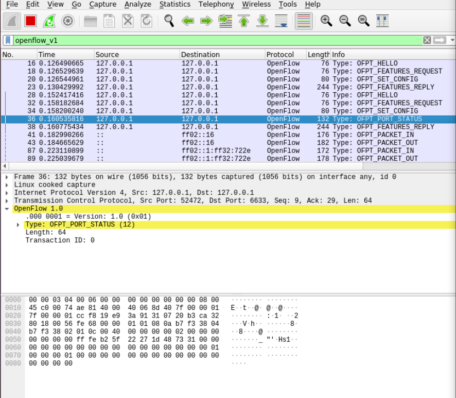Select packet 41 OFPT_PACKET_IN row
The height and width of the screenshot is (398, 456).
228,135
